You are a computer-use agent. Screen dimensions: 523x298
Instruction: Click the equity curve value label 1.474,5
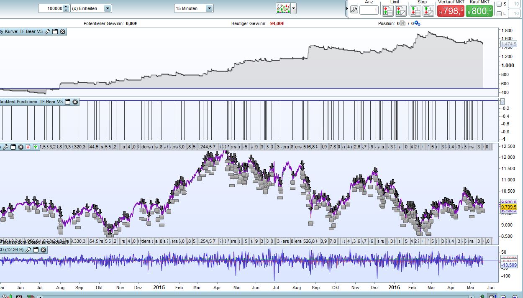(509, 43)
